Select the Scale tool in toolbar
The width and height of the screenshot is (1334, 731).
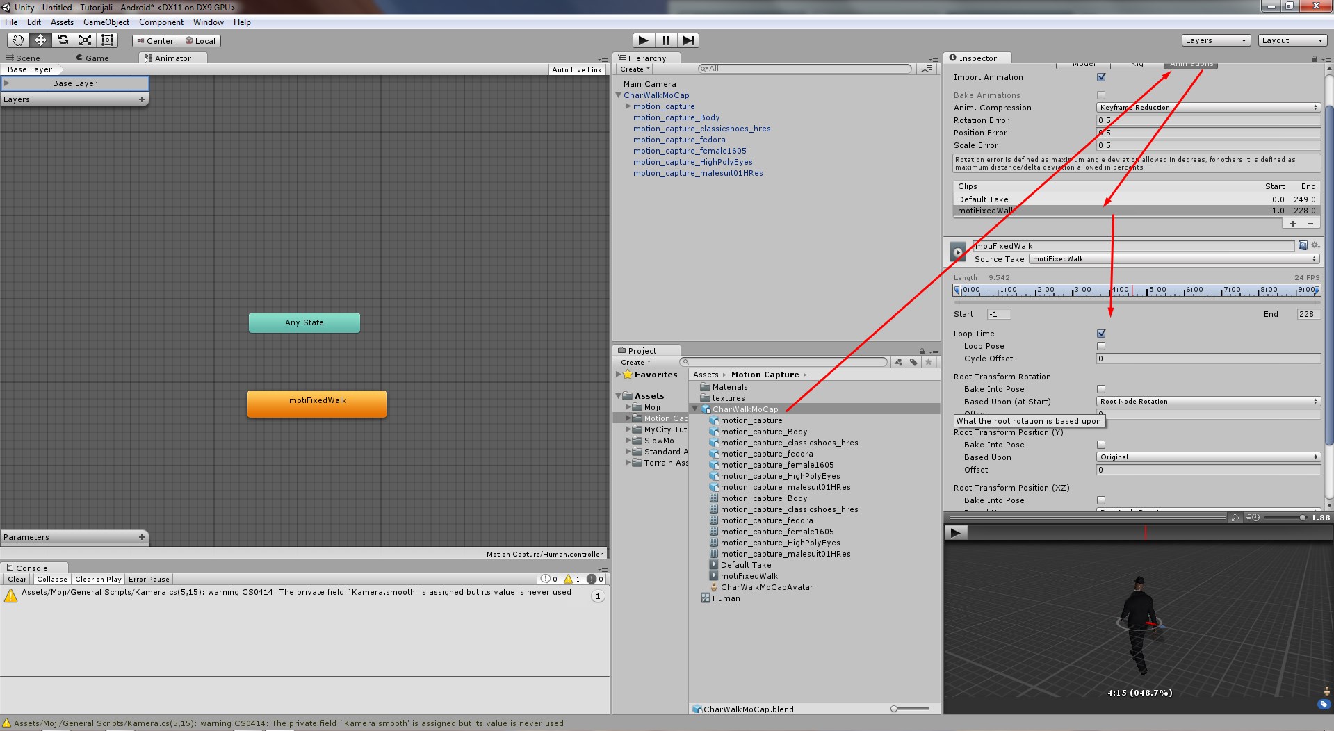pyautogui.click(x=85, y=40)
